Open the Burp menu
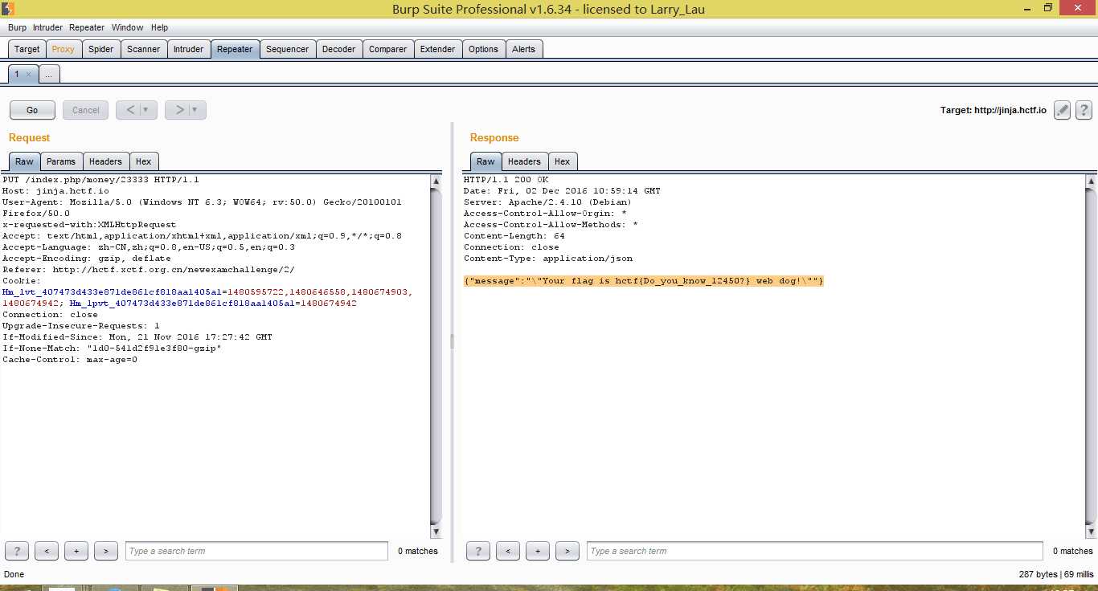This screenshot has width=1098, height=591. 18,27
